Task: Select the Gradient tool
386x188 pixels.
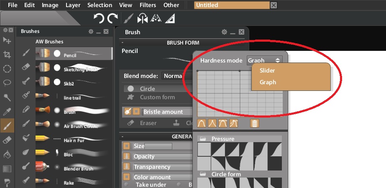Action: point(7,169)
